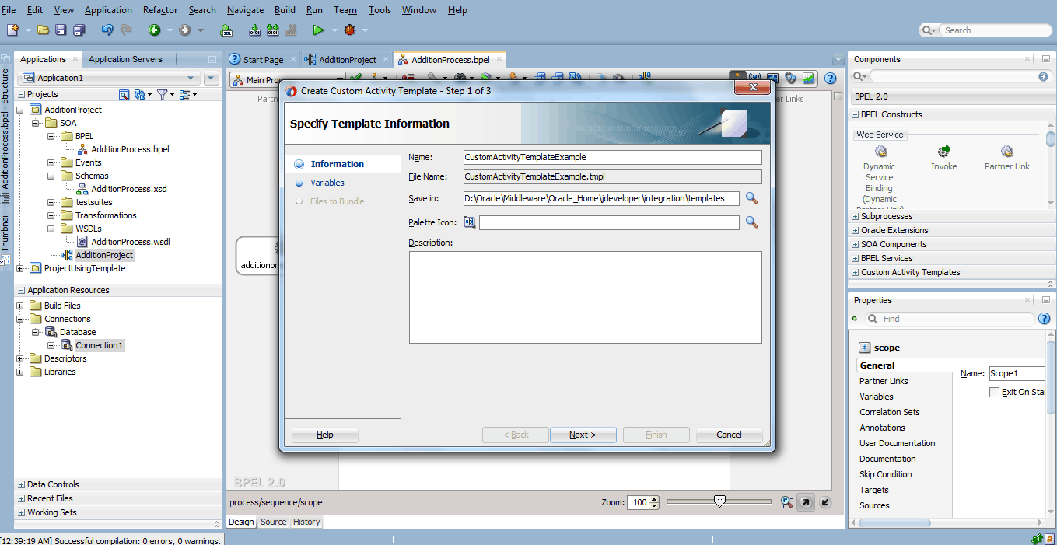Open the File menu
Image resolution: width=1057 pixels, height=545 pixels.
point(9,10)
